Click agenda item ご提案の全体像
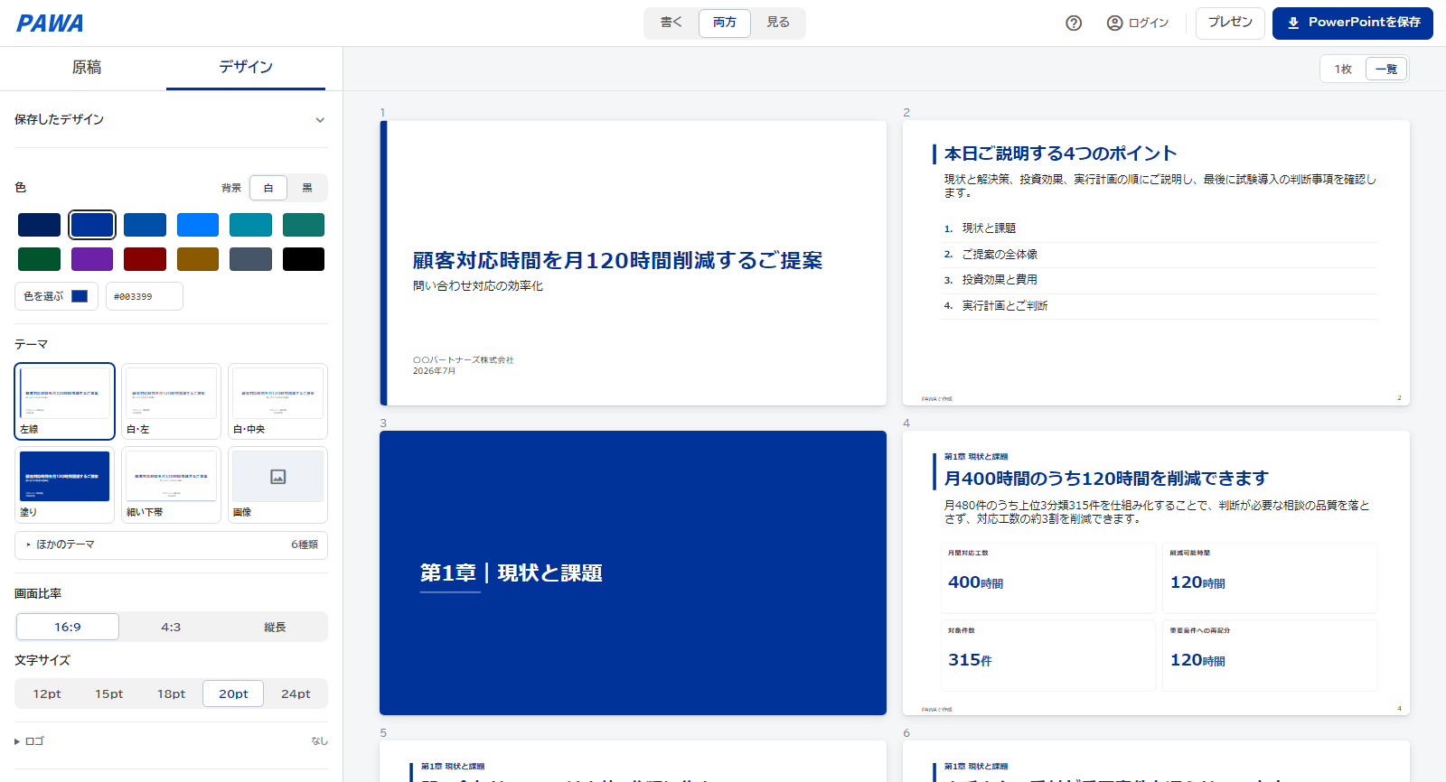Screen dimensions: 1446x782 1000,255
